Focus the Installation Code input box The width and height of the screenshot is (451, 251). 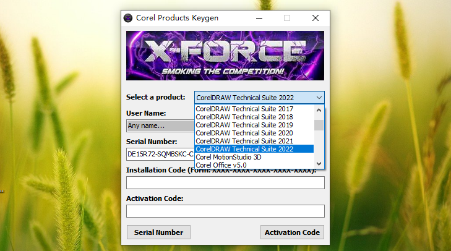(x=225, y=183)
